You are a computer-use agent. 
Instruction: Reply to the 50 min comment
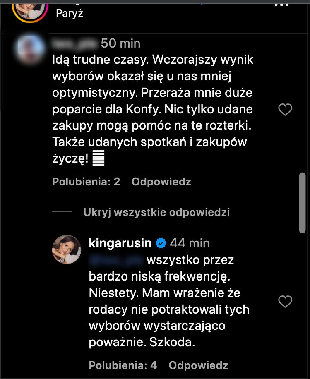(161, 182)
